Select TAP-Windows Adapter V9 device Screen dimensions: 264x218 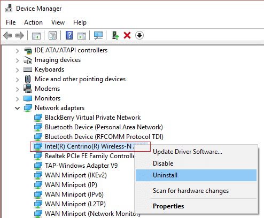[81, 166]
